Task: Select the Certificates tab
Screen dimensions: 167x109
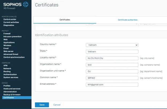Action: point(64,20)
